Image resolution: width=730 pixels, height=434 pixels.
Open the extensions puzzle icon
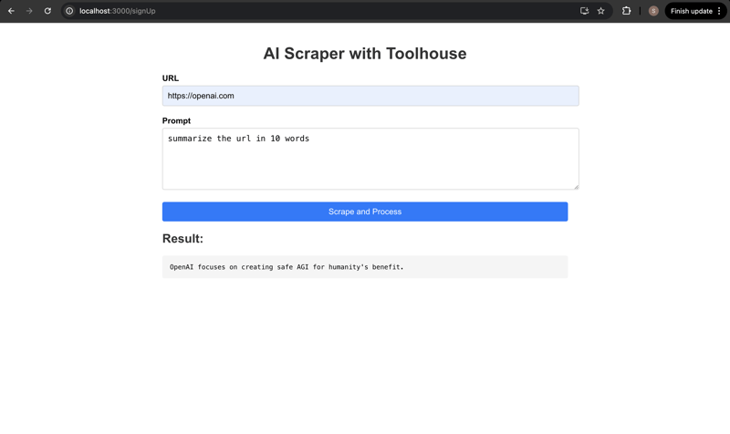(626, 11)
